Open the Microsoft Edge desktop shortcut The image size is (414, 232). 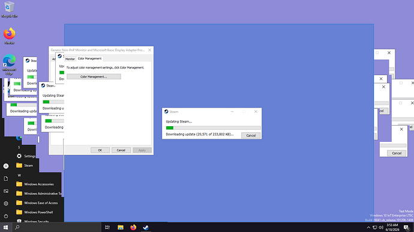tap(9, 64)
